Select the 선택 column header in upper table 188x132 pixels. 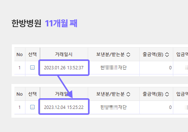(x=32, y=54)
